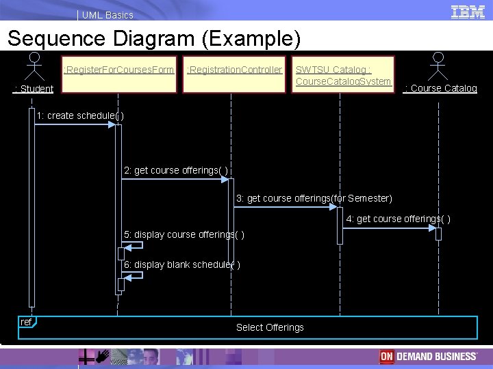Image resolution: width=493 pixels, height=369 pixels.
Task: Click the 'display blank schedule' self-call arrow
Action: coord(133,275)
